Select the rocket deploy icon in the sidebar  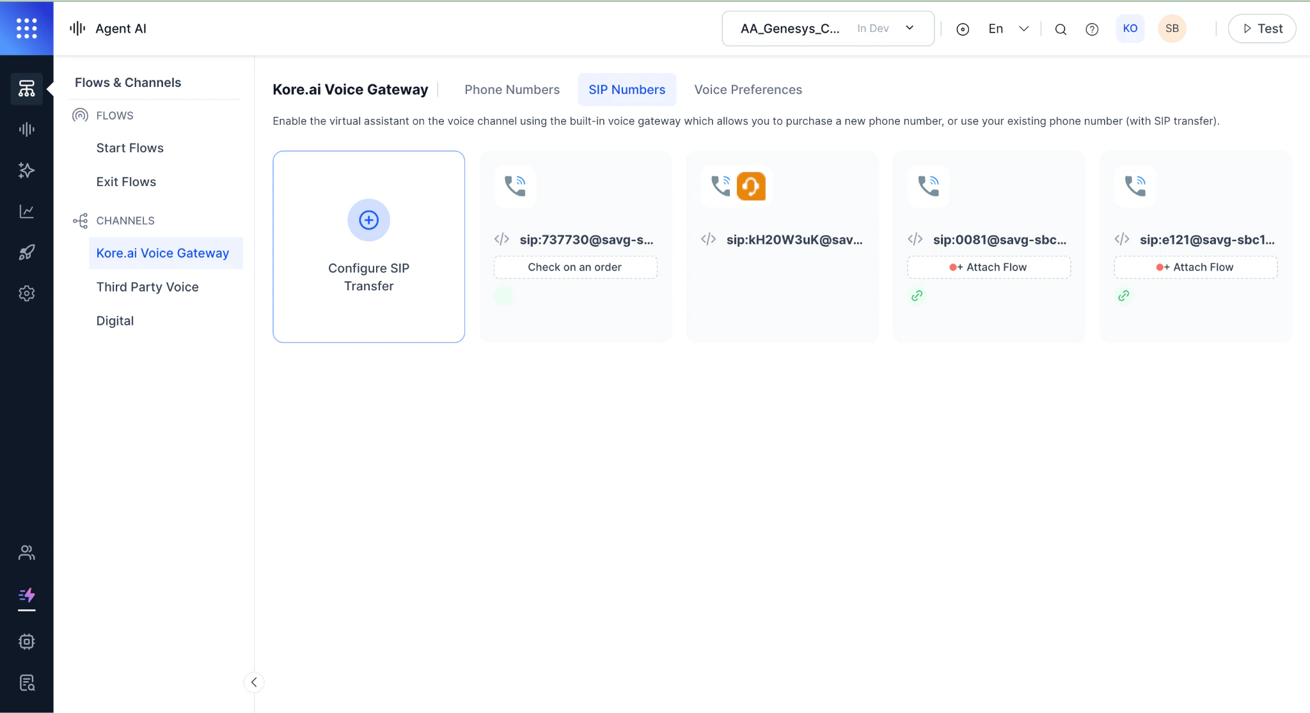coord(27,252)
